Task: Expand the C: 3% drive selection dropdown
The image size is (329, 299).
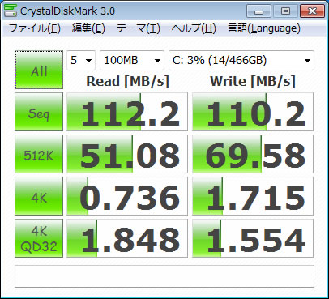Action: click(x=241, y=60)
